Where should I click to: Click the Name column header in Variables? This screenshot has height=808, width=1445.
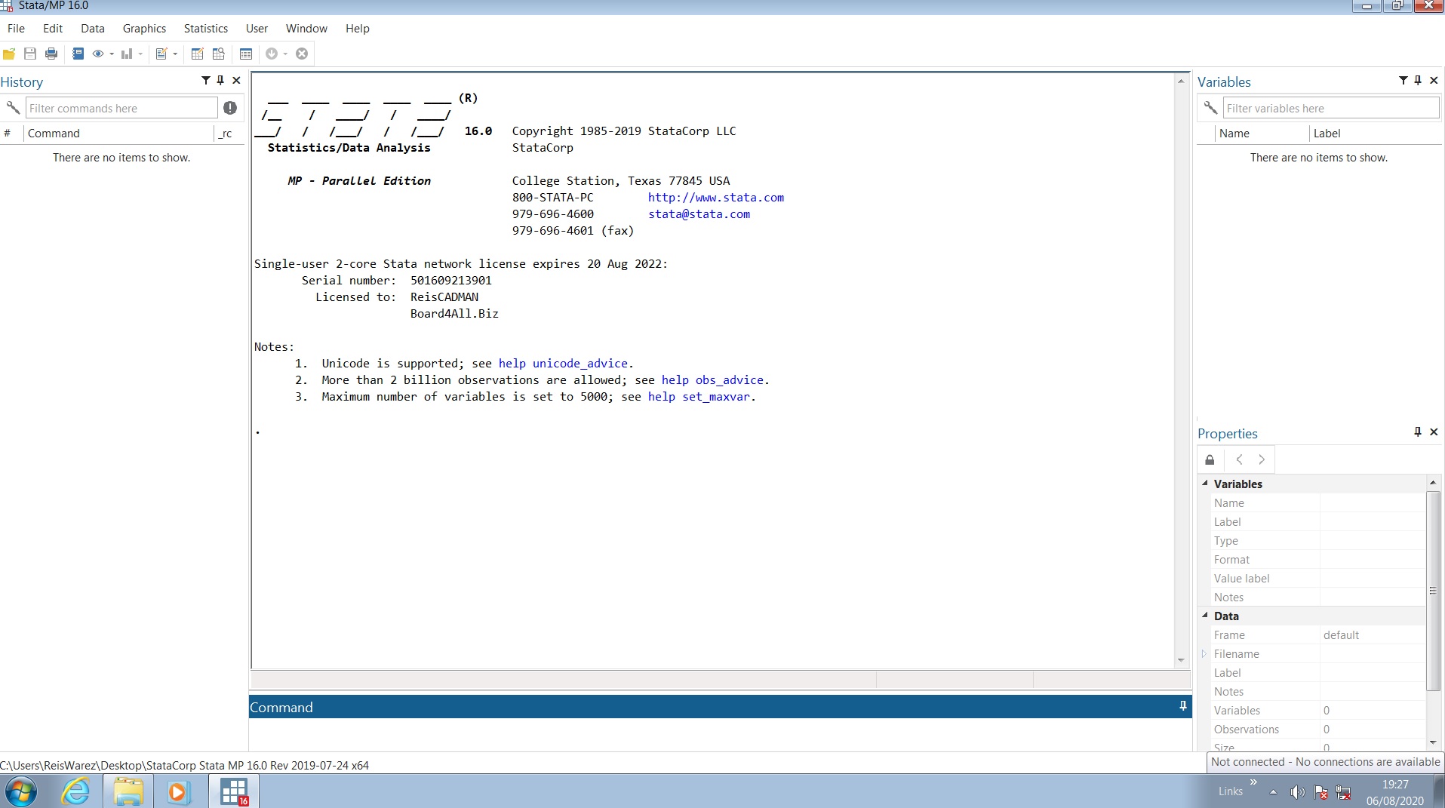click(x=1261, y=134)
